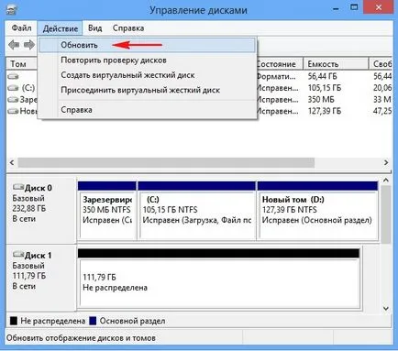Image resolution: width=398 pixels, height=351 pixels.
Task: Close the Управление дисками window
Action: click(x=379, y=7)
